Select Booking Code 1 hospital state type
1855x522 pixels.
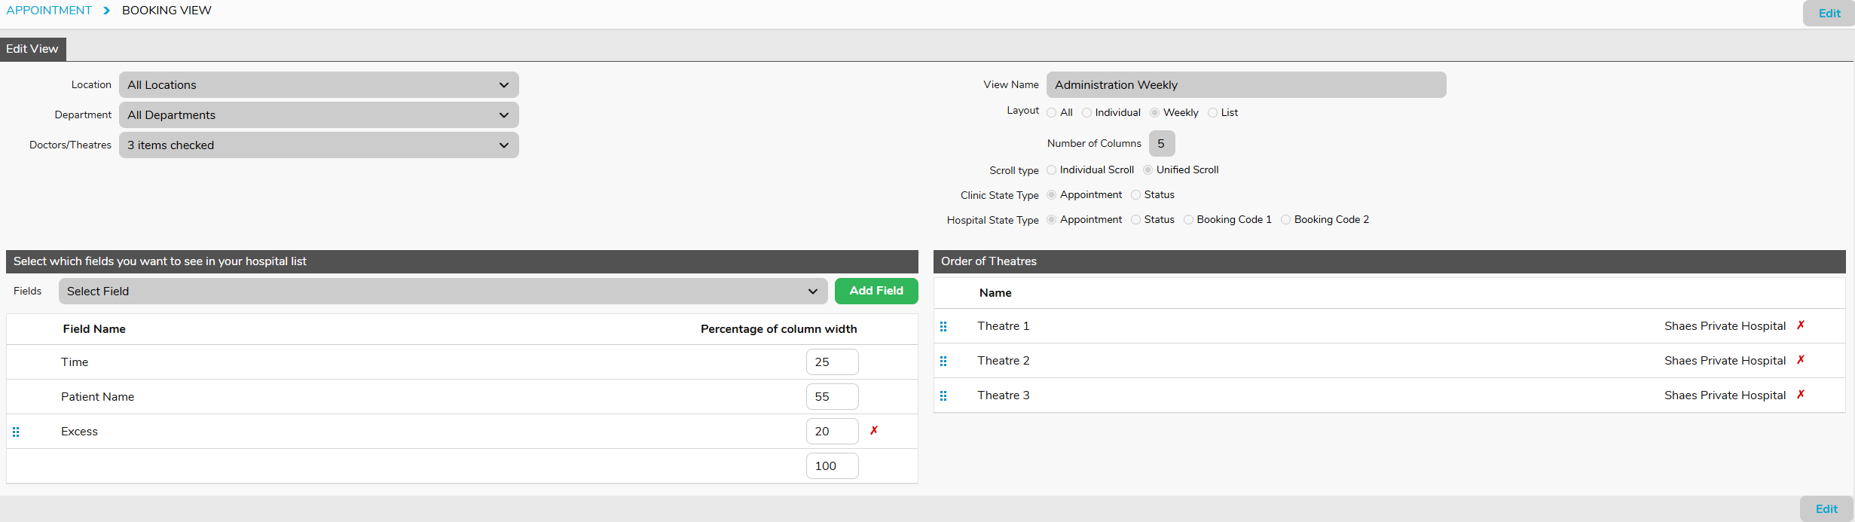click(1188, 220)
